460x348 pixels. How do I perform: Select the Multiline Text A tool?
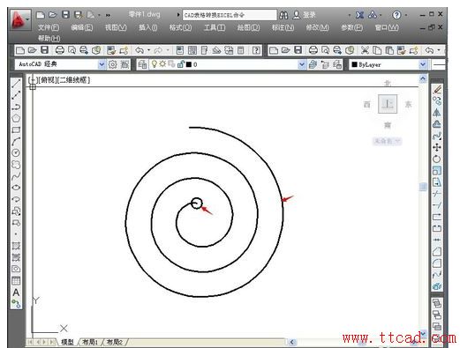click(x=16, y=292)
